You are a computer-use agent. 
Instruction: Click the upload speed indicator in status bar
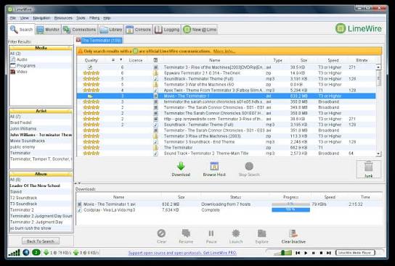tap(86, 252)
